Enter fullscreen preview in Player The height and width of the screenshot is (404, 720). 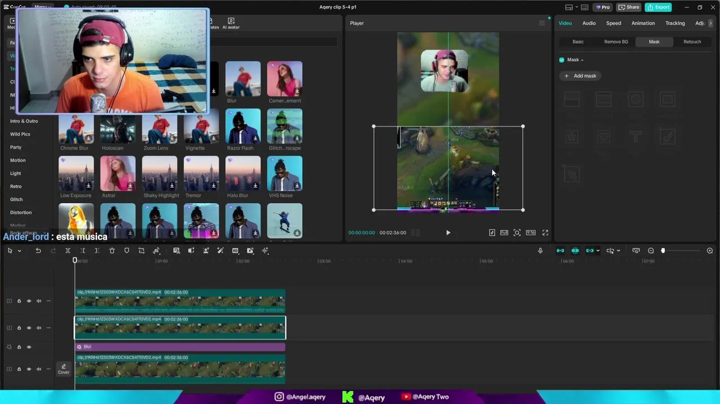[x=545, y=232]
